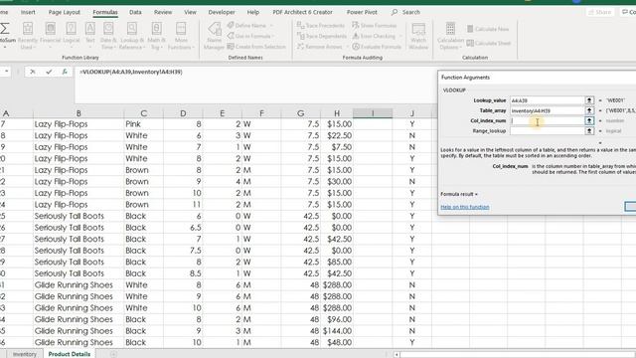Collapse dialog button next to Table_array
This screenshot has width=636, height=358.
[589, 110]
